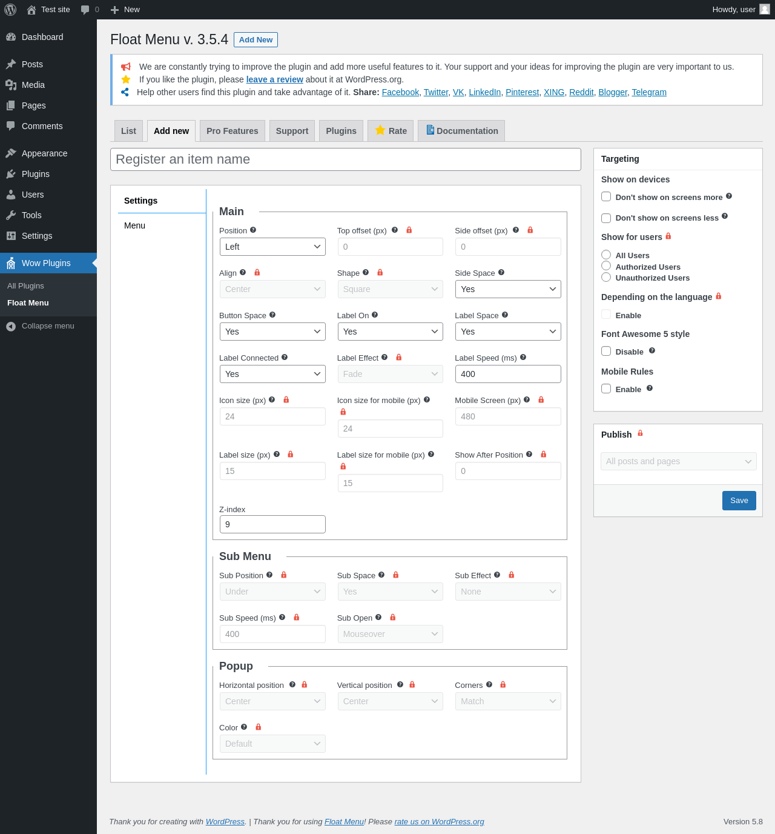Screen dimensions: 775x834
Task: Click the help icon next to Shape
Action: tap(366, 272)
